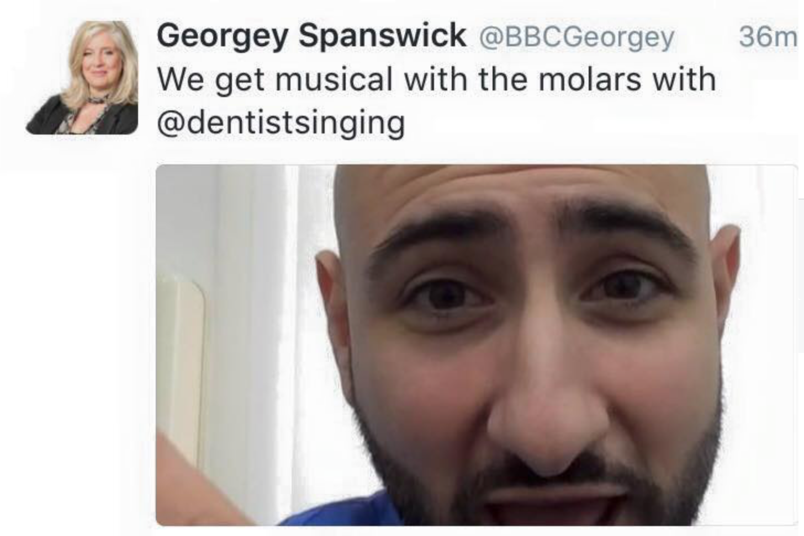Click the Georgey Spanswick display name
The height and width of the screenshot is (536, 804).
point(311,36)
